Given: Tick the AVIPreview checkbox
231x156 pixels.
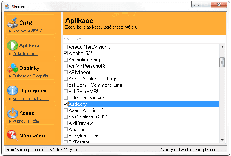Looking at the screenshot, I should (65, 123).
